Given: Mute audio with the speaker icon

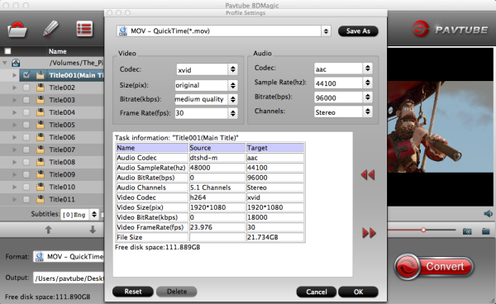Looking at the screenshot, I should pos(488,214).
